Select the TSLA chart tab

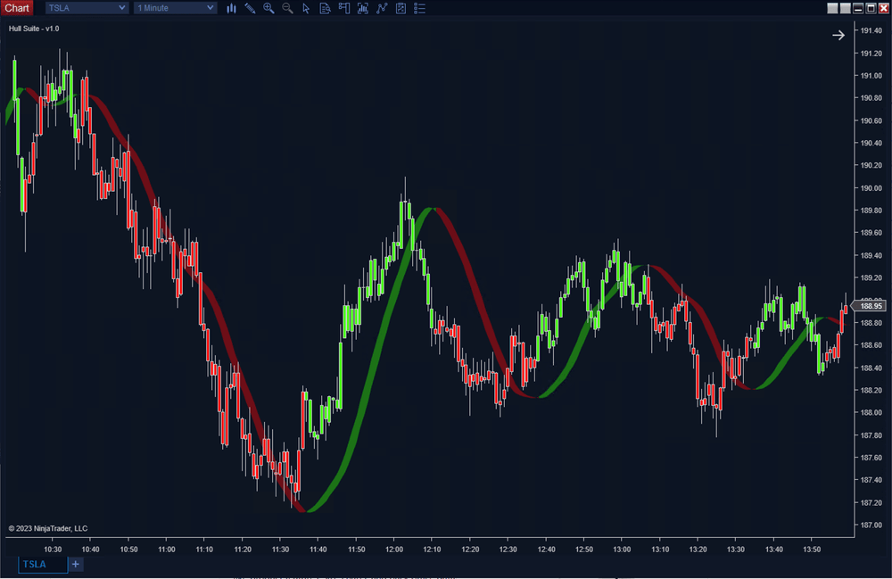tap(42, 565)
